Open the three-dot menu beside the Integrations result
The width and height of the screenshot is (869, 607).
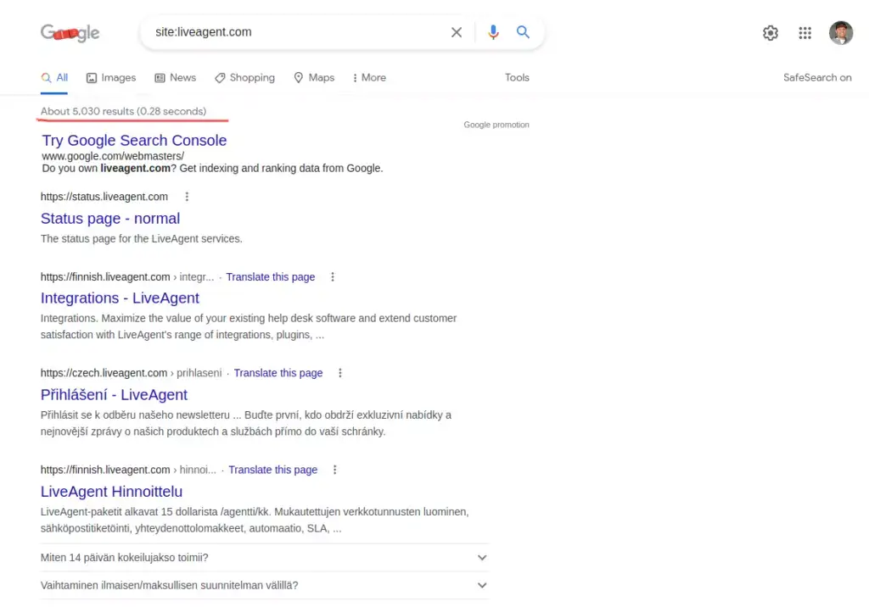click(332, 276)
